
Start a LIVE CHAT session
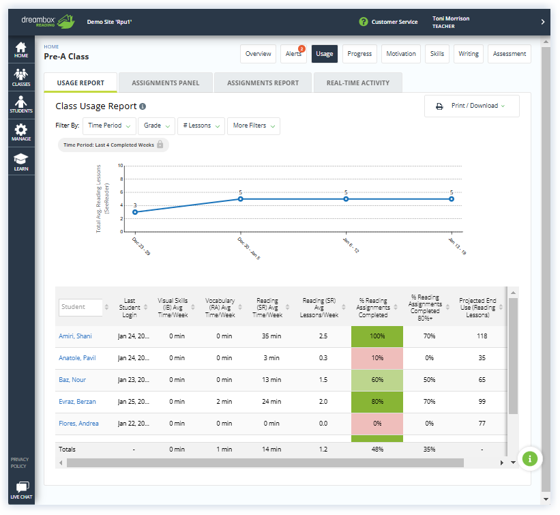coord(20,490)
